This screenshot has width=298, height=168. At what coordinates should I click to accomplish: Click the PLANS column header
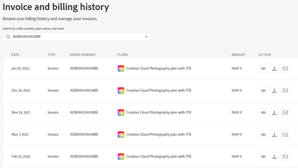pyautogui.click(x=123, y=55)
